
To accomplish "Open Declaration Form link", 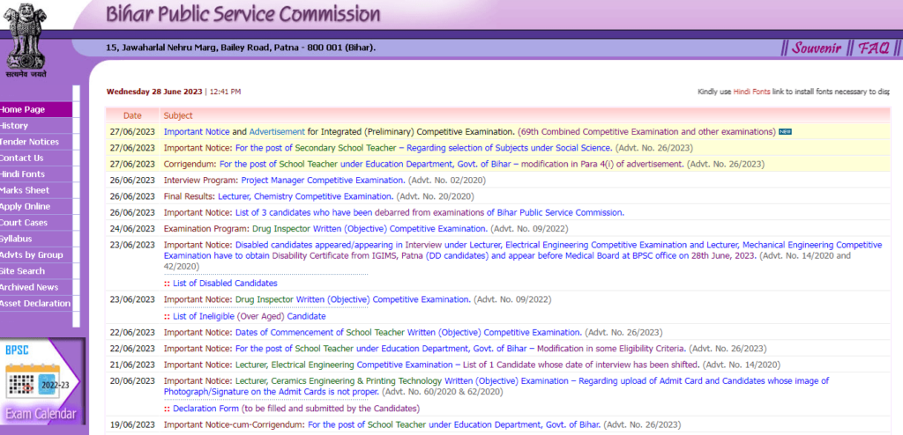I will point(205,409).
